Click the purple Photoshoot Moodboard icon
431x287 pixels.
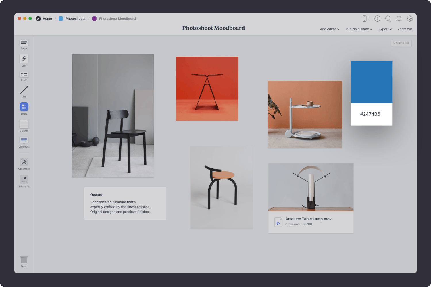click(94, 19)
